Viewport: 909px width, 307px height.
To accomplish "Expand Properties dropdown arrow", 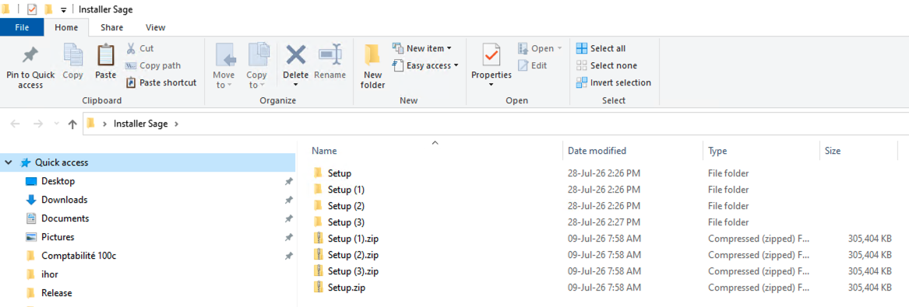I will point(491,85).
